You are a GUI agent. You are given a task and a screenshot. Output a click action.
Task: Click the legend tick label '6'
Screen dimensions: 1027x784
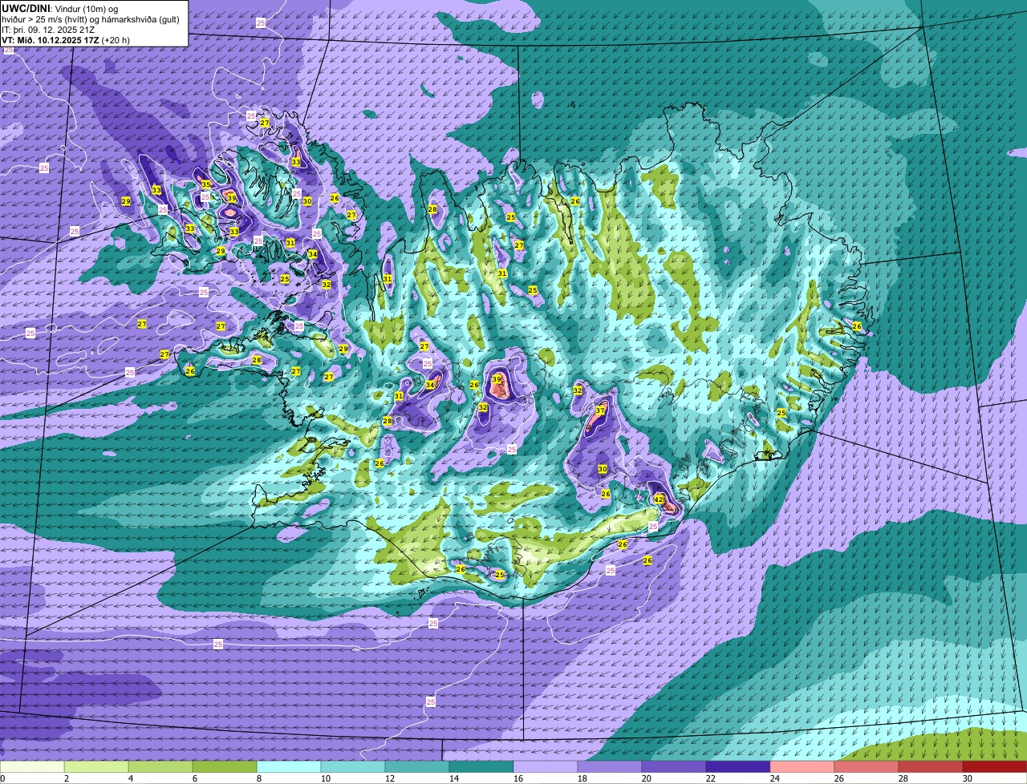(194, 778)
